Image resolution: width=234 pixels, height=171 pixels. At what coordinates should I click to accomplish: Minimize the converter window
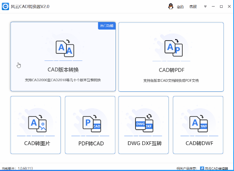point(213,6)
